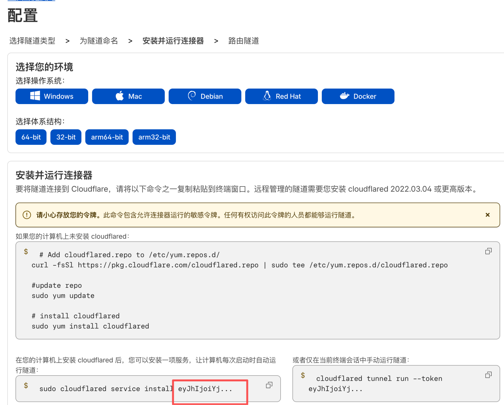Open the back link above the 配置 heading
The height and width of the screenshot is (405, 504).
click(x=31, y=1)
